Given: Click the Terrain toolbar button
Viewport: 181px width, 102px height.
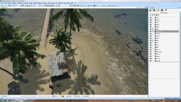Looking at the screenshot, I should (x=90, y=5).
